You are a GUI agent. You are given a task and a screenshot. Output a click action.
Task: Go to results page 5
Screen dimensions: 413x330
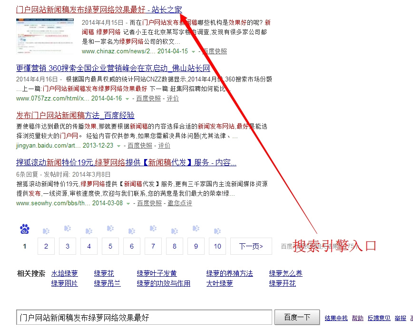click(110, 246)
